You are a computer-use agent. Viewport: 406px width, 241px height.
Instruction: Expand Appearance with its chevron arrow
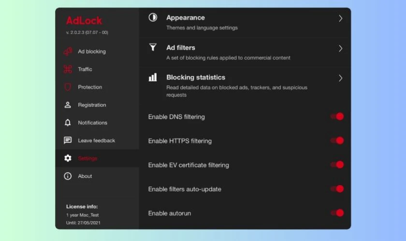[340, 18]
